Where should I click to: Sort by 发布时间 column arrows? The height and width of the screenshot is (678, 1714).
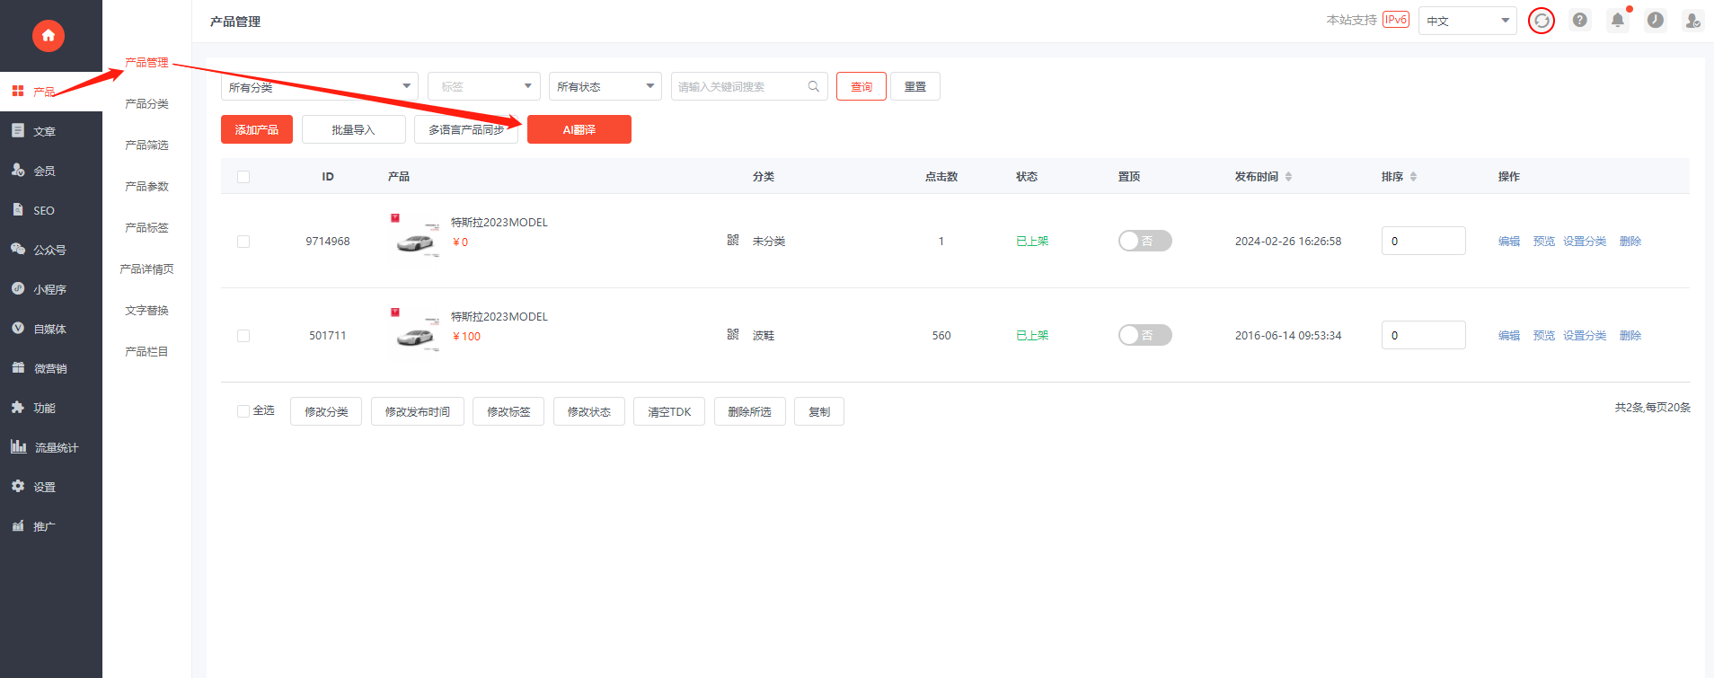tap(1288, 177)
